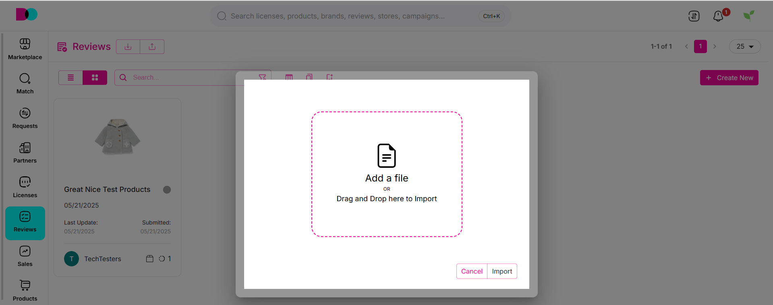Click Create New button
This screenshot has height=305, width=773.
[x=729, y=78]
